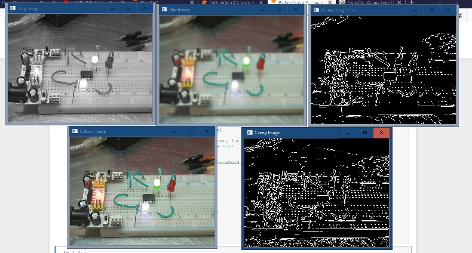Click the Canny Image window icon

[250, 132]
